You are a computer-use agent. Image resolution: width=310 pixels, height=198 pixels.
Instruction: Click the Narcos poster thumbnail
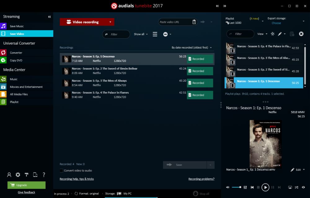[x=265, y=144]
